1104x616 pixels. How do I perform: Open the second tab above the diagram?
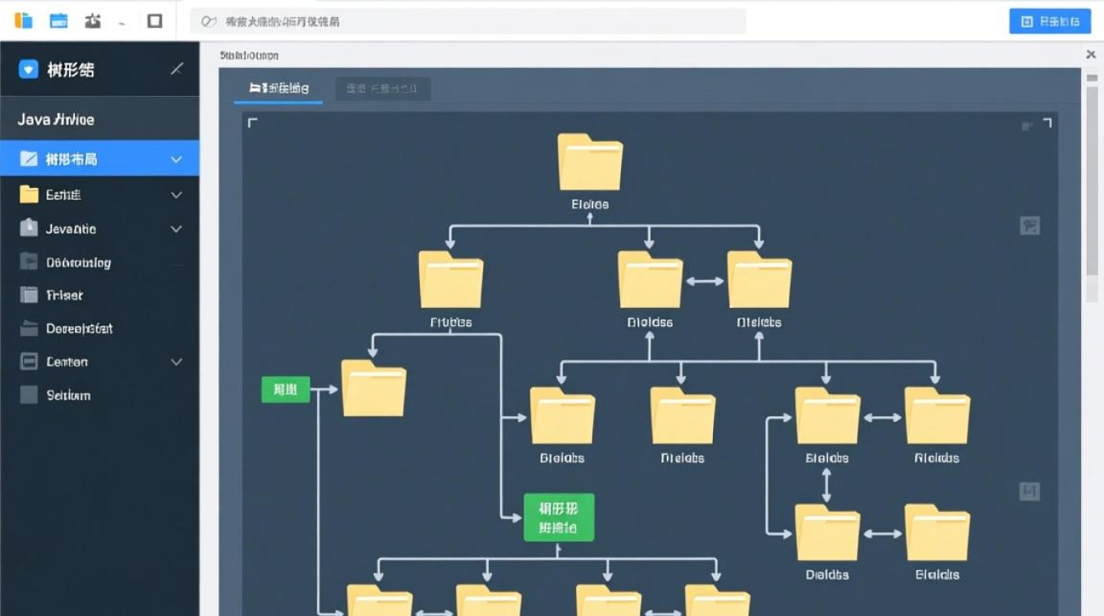coord(383,88)
